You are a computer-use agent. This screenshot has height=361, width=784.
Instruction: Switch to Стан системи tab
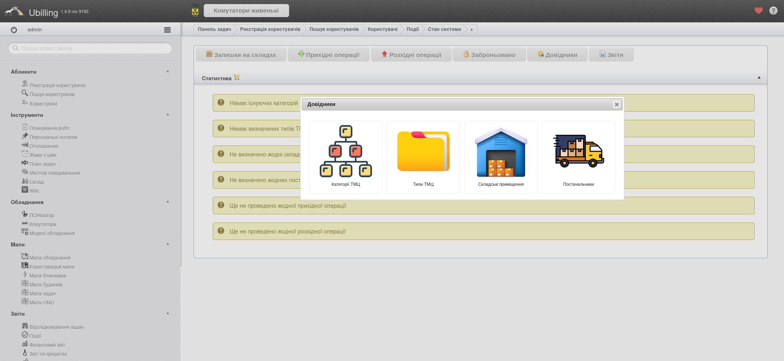444,29
